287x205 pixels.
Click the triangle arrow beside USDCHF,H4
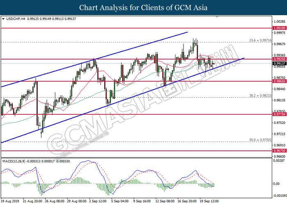3,19
